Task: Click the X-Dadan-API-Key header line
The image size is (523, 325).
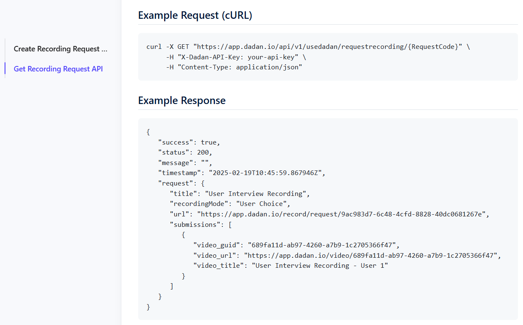Action: 236,57
